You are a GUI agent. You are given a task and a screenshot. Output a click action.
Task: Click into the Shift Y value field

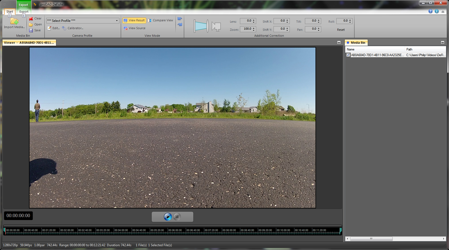point(279,29)
